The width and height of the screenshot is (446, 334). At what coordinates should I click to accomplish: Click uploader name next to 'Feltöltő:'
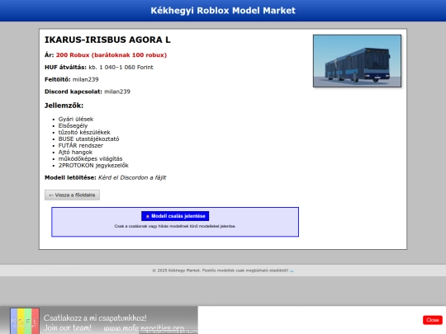tap(86, 79)
